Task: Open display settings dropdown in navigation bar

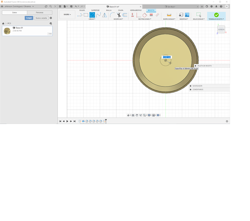Action: [x=149, y=115]
